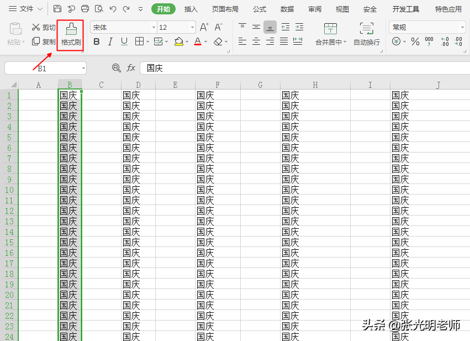This screenshot has height=341, width=470.
Task: Align text left in cell
Action: click(x=242, y=41)
